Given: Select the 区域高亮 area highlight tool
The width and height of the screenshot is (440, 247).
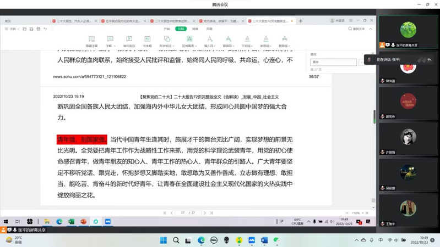Looking at the screenshot, I should pos(189,41).
